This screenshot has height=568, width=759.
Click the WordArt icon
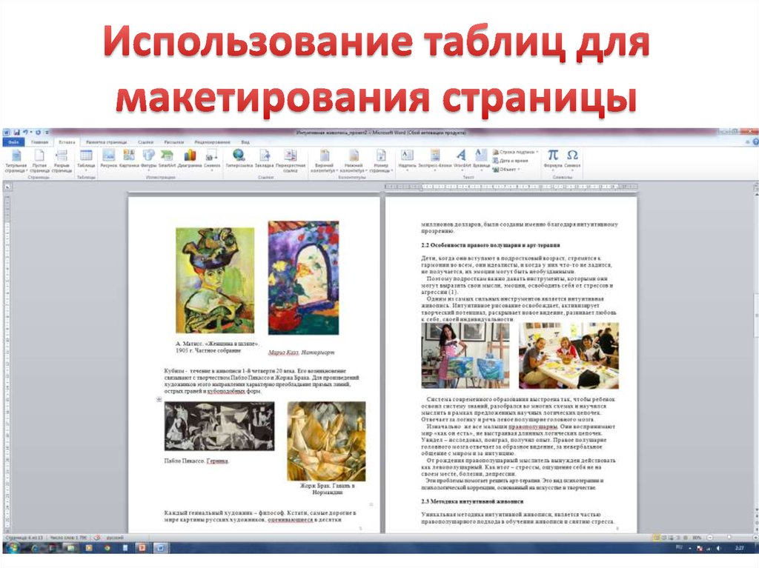(461, 158)
